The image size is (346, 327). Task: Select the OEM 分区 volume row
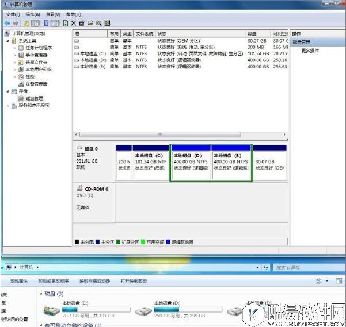(181, 41)
